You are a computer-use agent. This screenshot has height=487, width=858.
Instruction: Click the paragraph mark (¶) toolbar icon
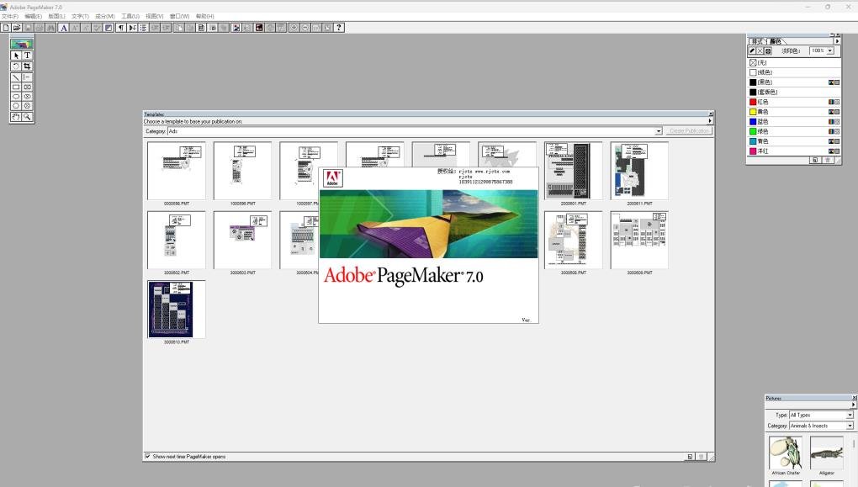pyautogui.click(x=121, y=28)
